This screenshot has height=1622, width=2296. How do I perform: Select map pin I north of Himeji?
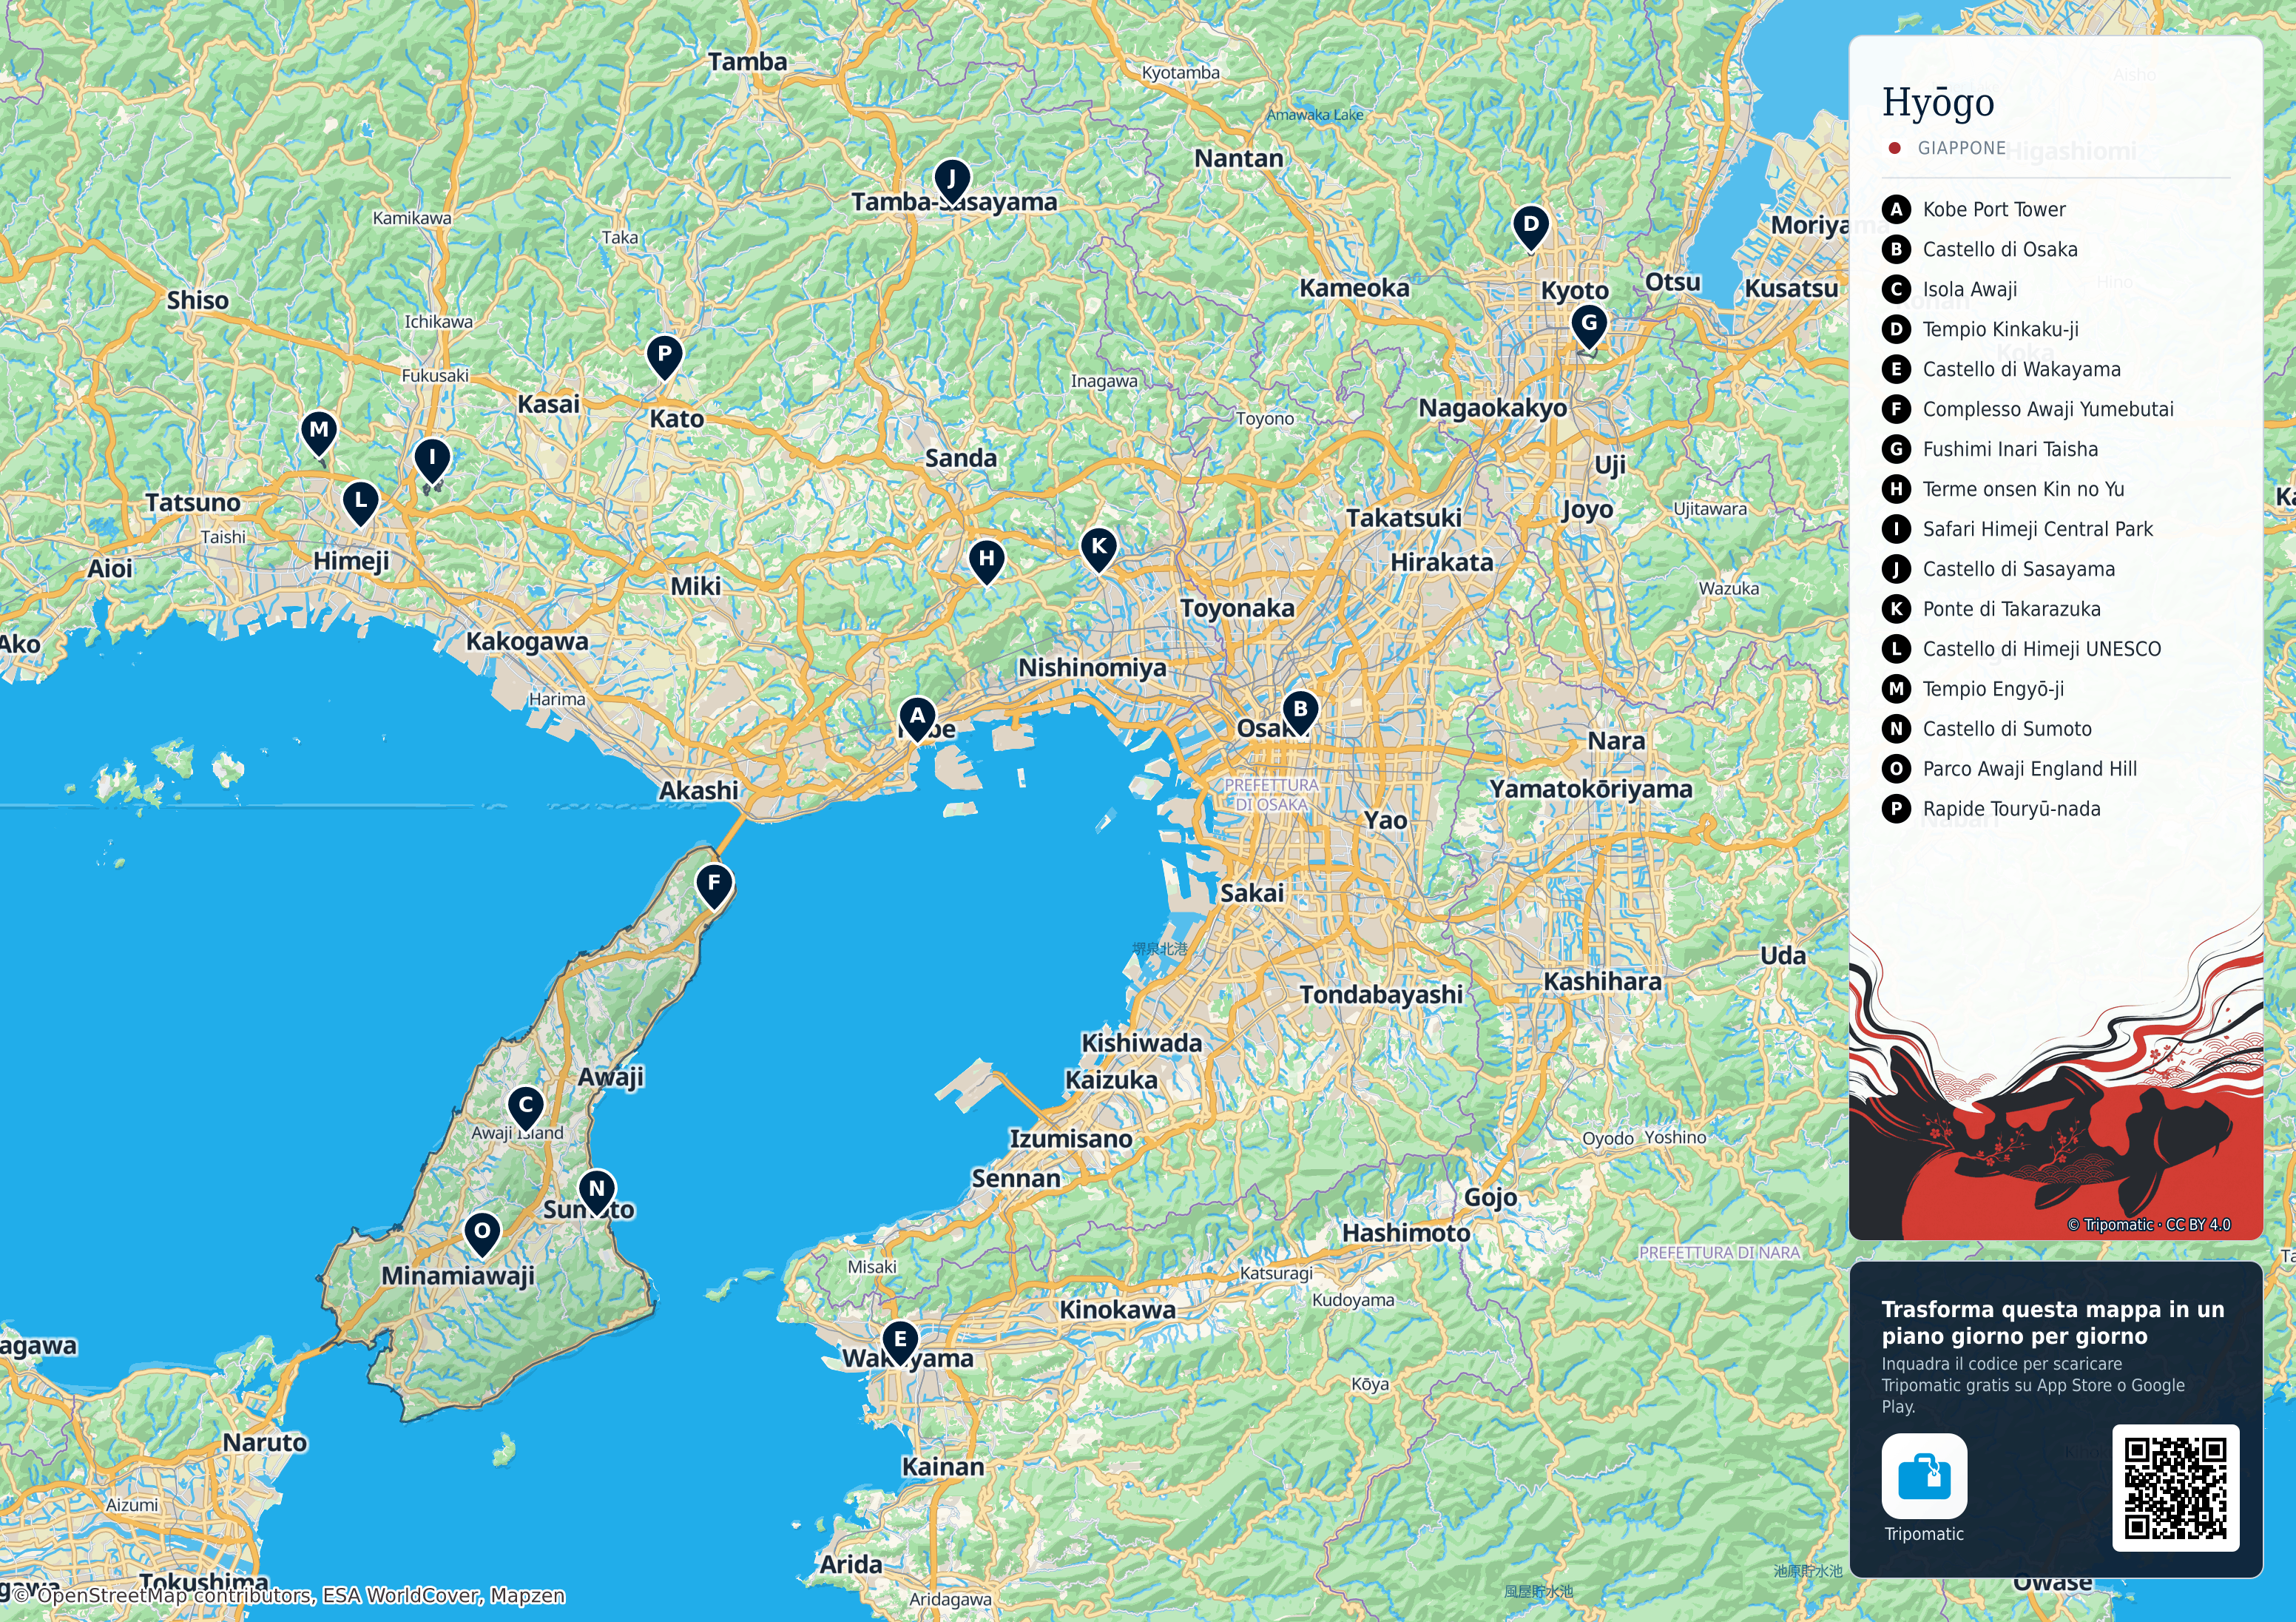[432, 461]
